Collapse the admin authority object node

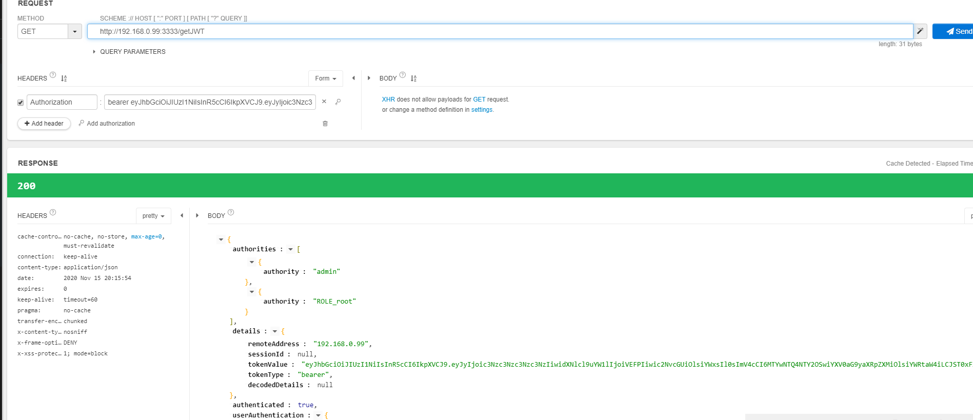(x=252, y=262)
